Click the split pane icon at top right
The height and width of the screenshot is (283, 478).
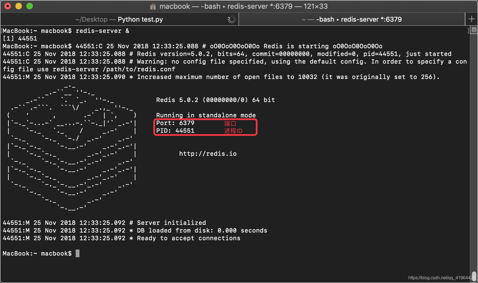pyautogui.click(x=474, y=30)
